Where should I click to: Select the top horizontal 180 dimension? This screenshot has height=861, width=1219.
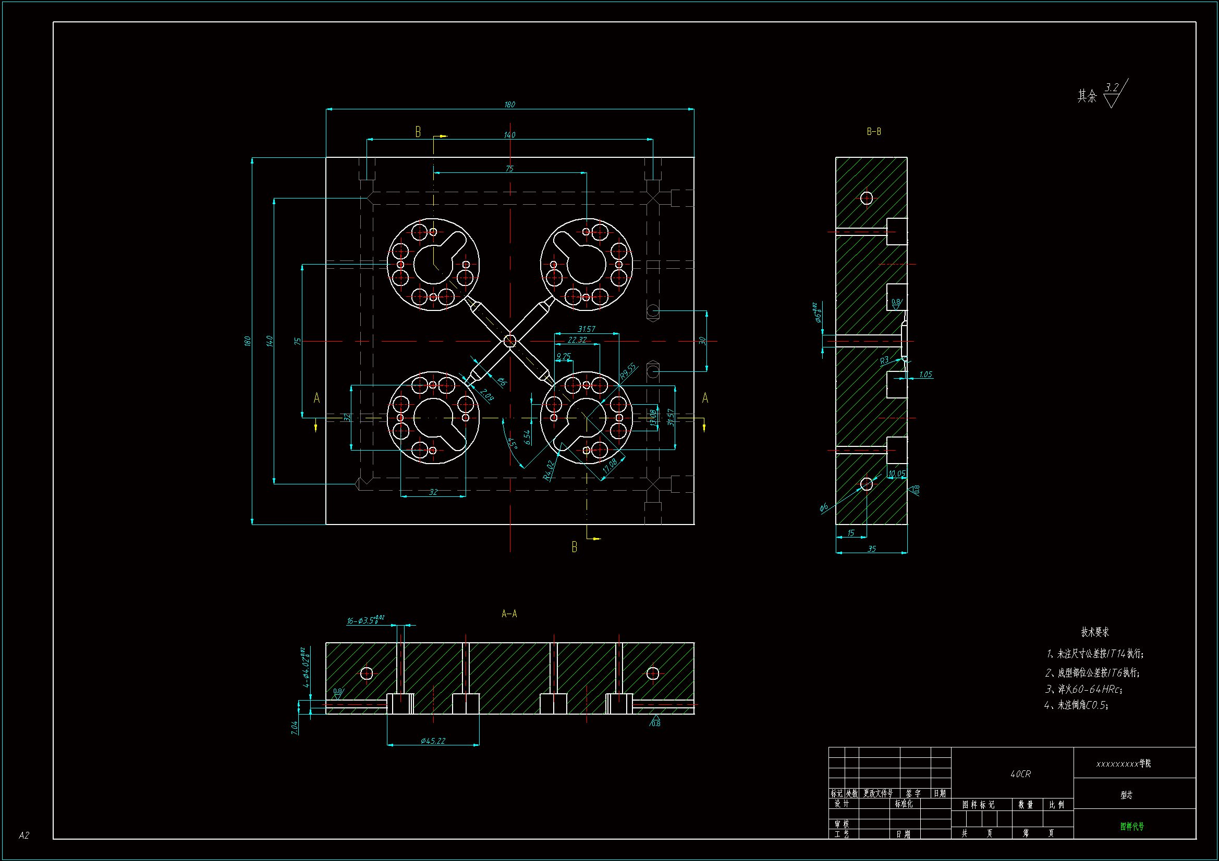click(509, 105)
